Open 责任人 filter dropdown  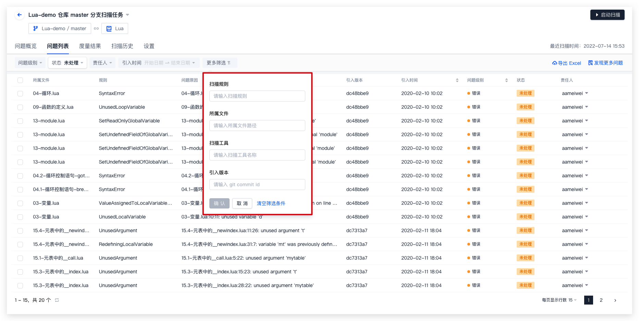(102, 63)
